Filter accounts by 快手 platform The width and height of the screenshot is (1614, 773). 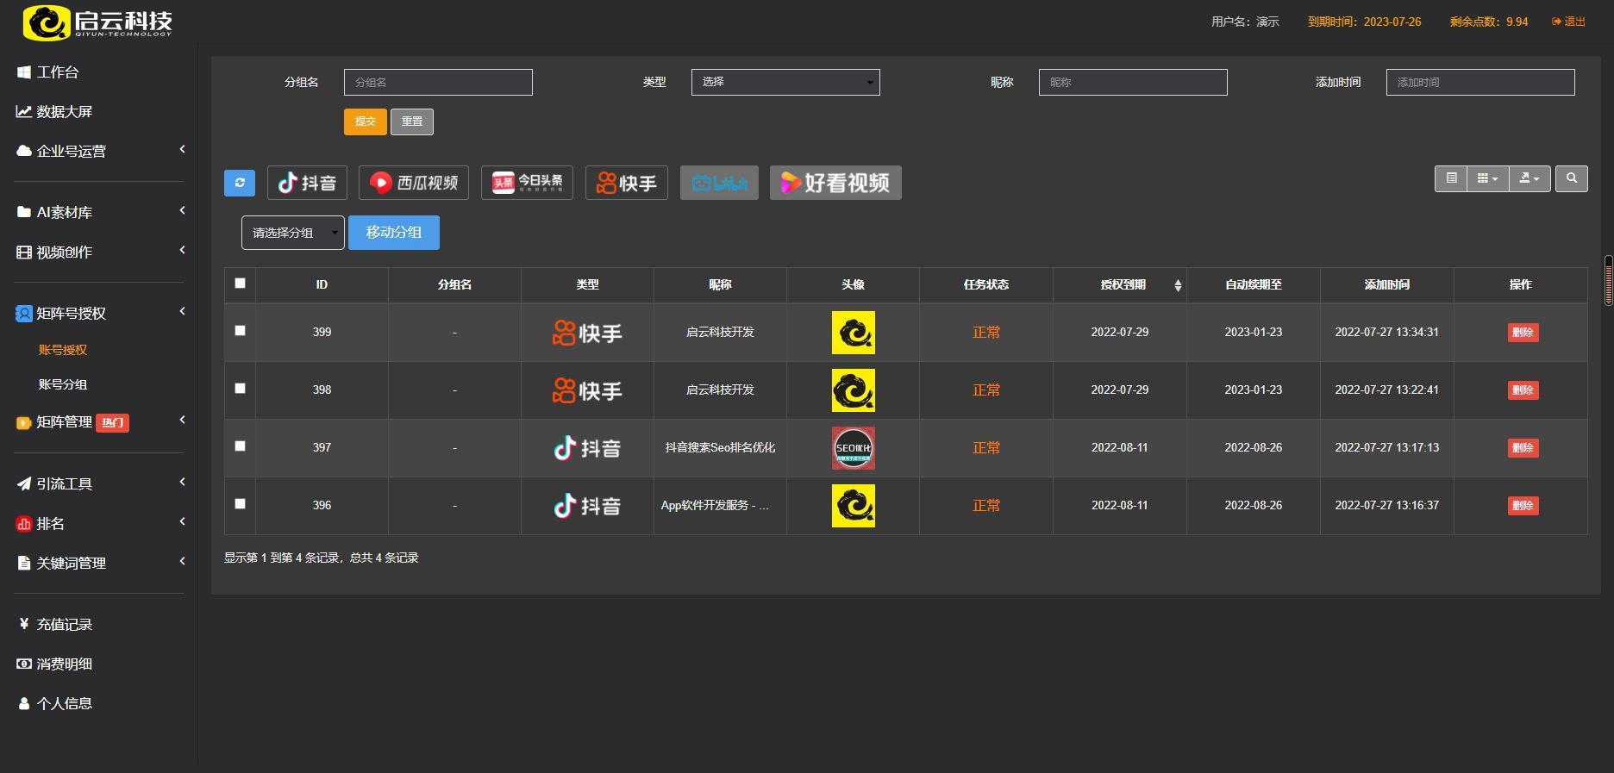pos(627,183)
